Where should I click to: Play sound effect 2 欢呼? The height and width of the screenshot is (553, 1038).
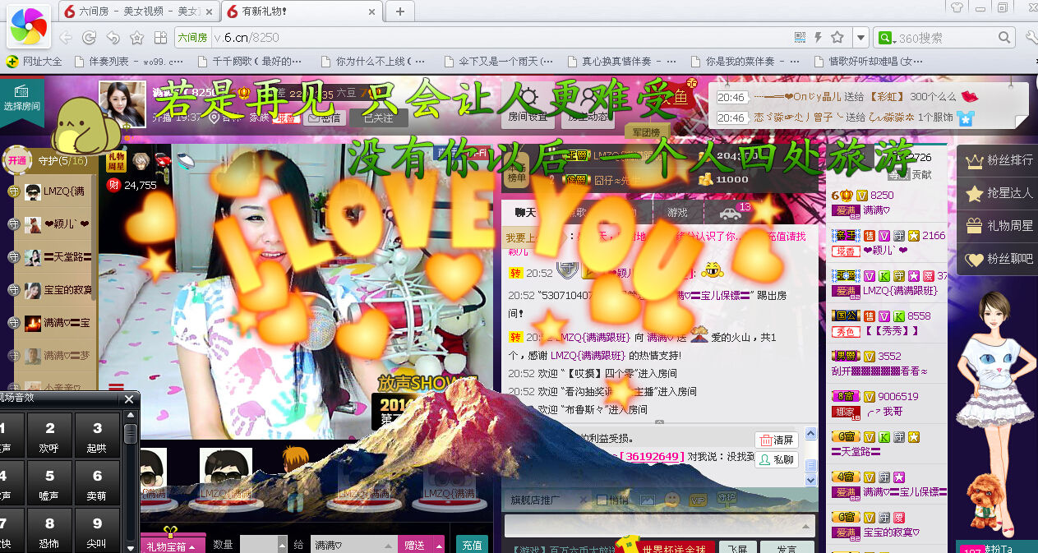pyautogui.click(x=49, y=435)
